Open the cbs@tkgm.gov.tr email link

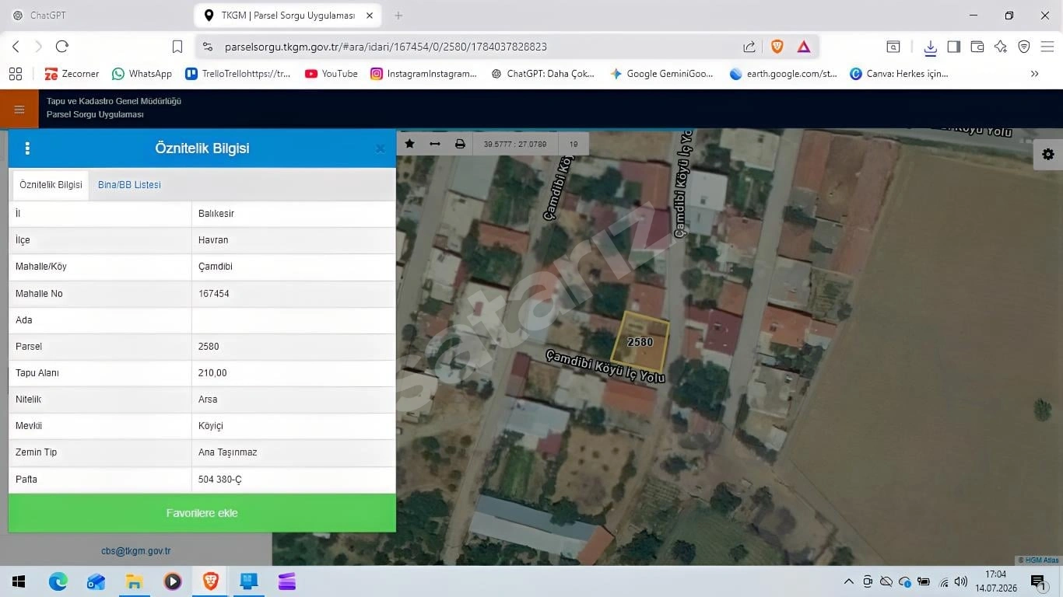pyautogui.click(x=135, y=551)
